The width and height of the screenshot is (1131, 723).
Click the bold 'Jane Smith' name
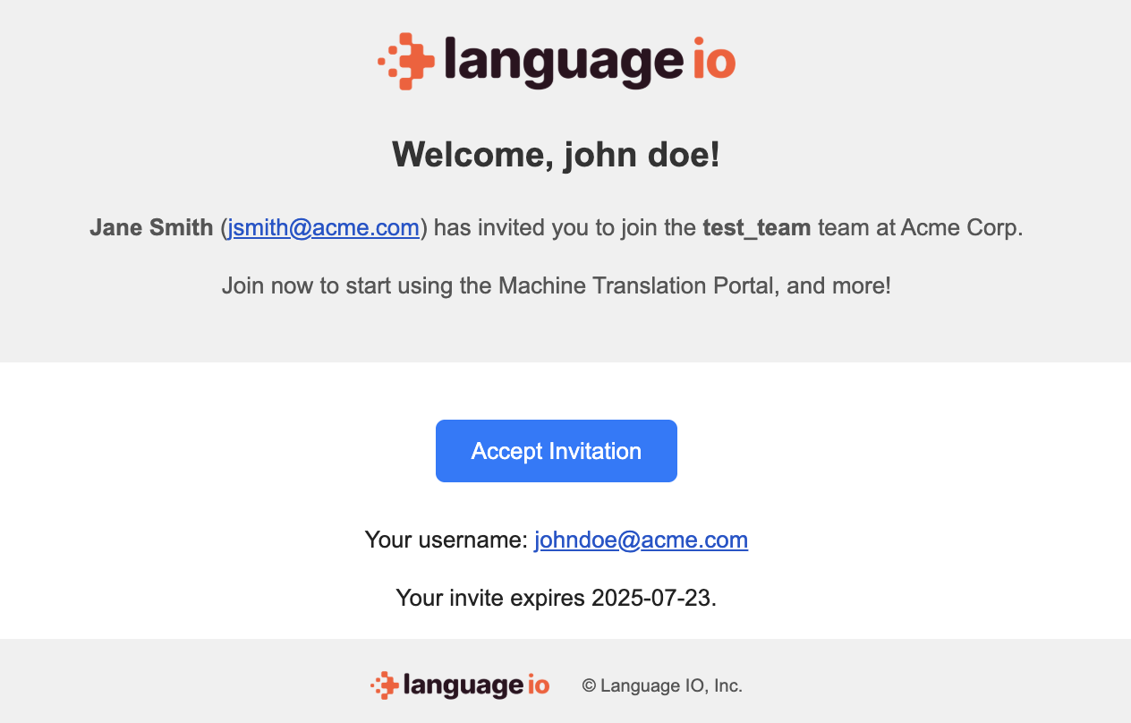tap(151, 227)
